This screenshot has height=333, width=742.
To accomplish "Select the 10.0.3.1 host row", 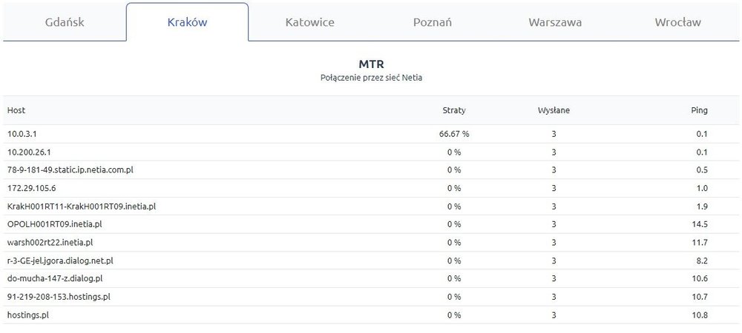I will [x=22, y=134].
